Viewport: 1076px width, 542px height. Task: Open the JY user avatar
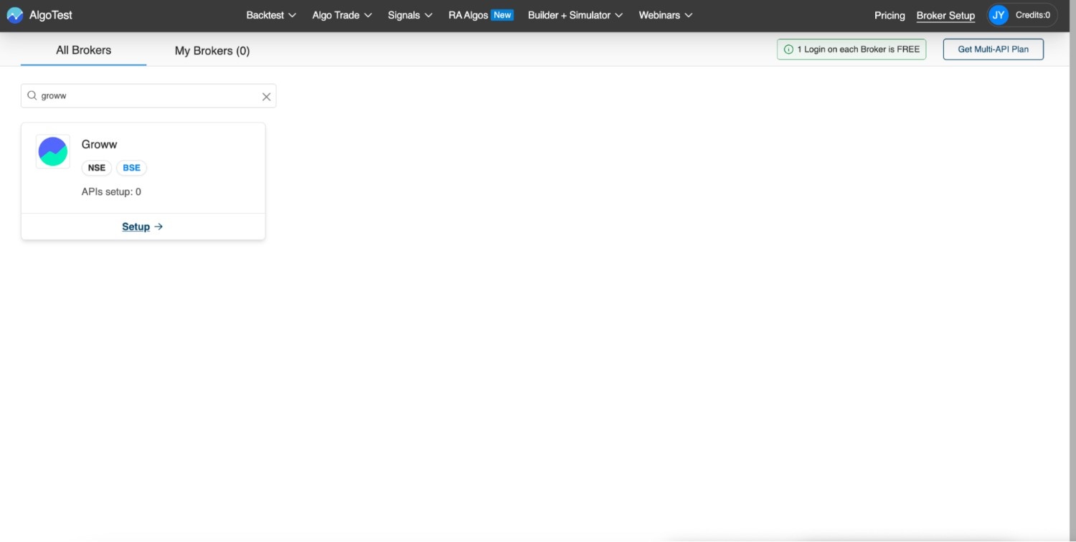[x=999, y=15]
